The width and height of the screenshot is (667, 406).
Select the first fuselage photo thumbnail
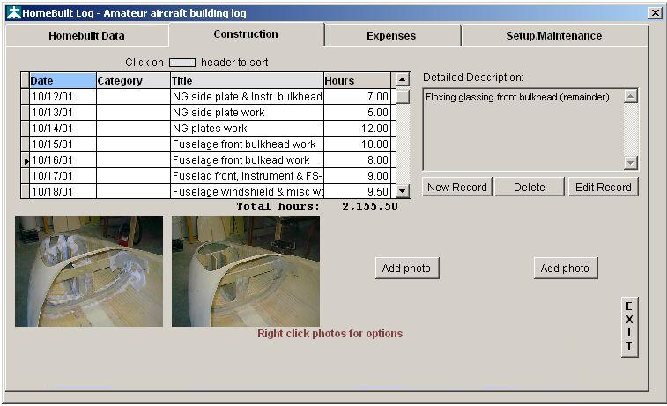click(89, 271)
